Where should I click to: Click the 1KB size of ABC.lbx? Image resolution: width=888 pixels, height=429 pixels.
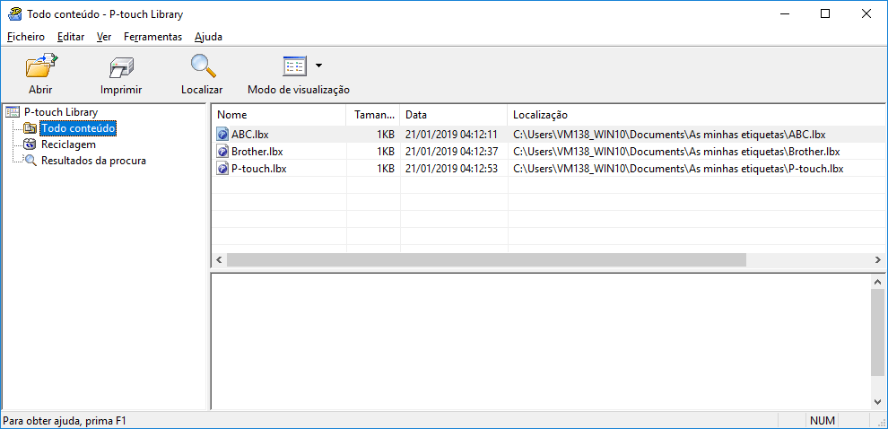(385, 135)
